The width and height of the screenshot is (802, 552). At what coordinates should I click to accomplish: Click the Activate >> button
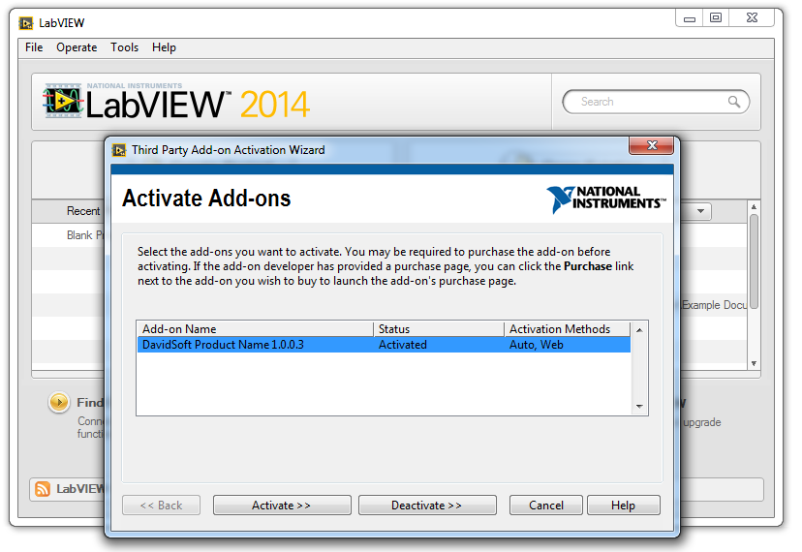click(x=282, y=505)
